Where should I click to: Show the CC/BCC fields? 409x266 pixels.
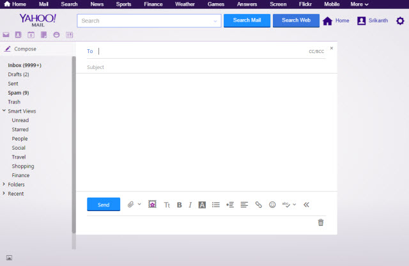(316, 51)
